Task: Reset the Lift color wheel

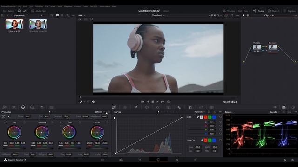Action: [24, 122]
